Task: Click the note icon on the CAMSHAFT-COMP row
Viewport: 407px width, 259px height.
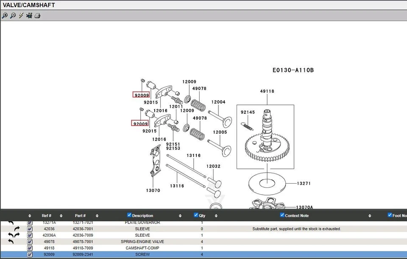Action: pyautogui.click(x=30, y=248)
